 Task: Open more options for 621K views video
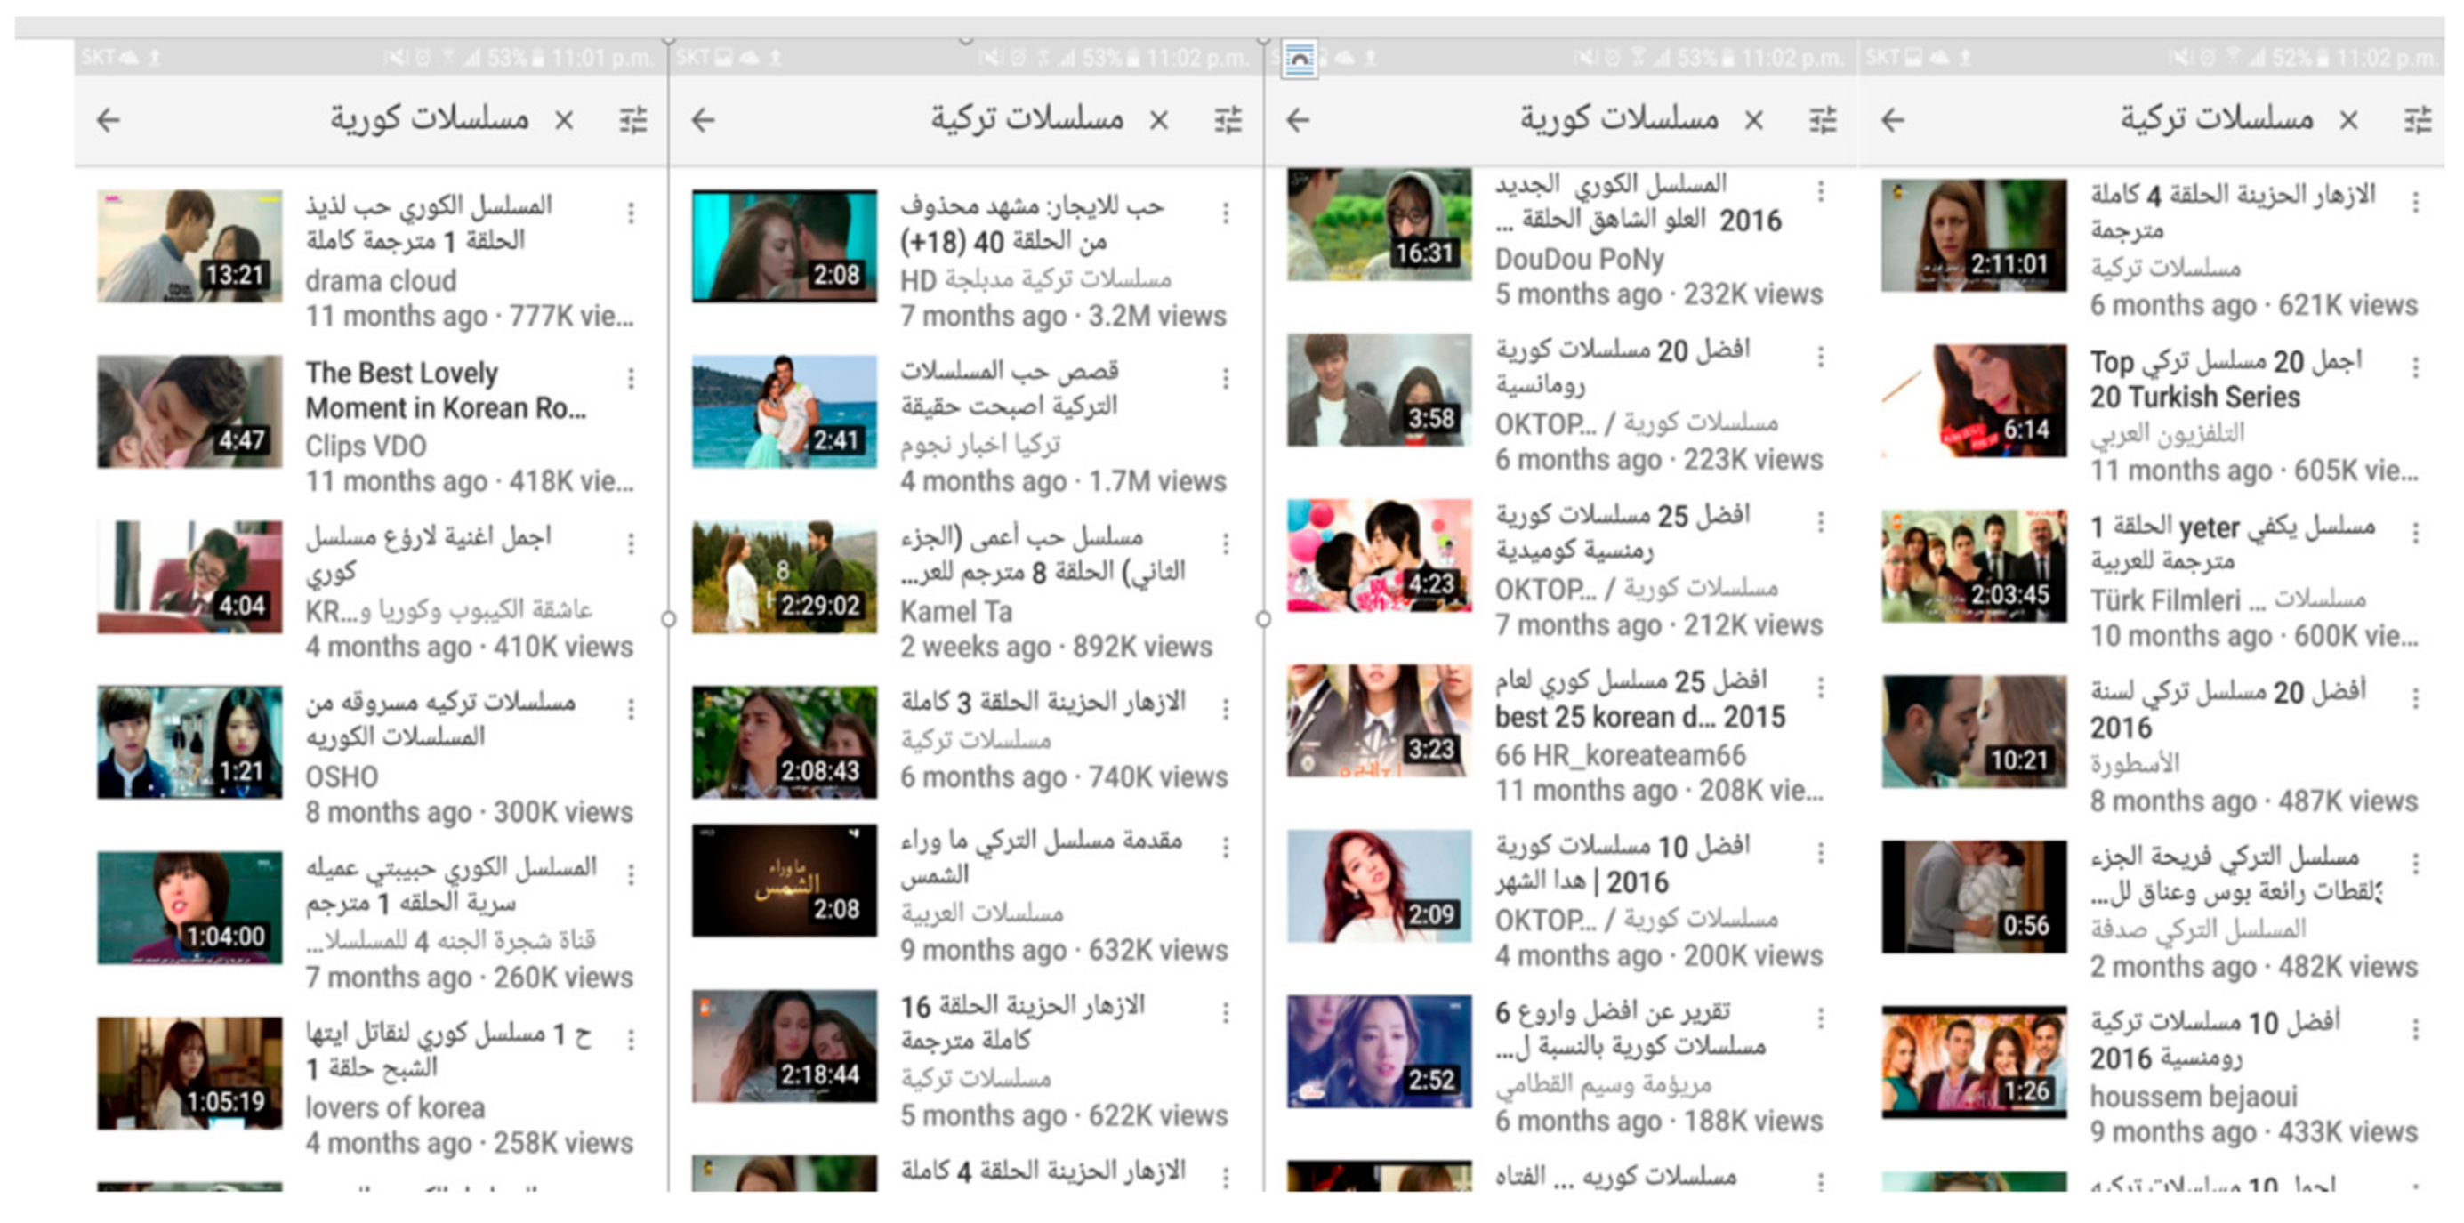[2416, 202]
